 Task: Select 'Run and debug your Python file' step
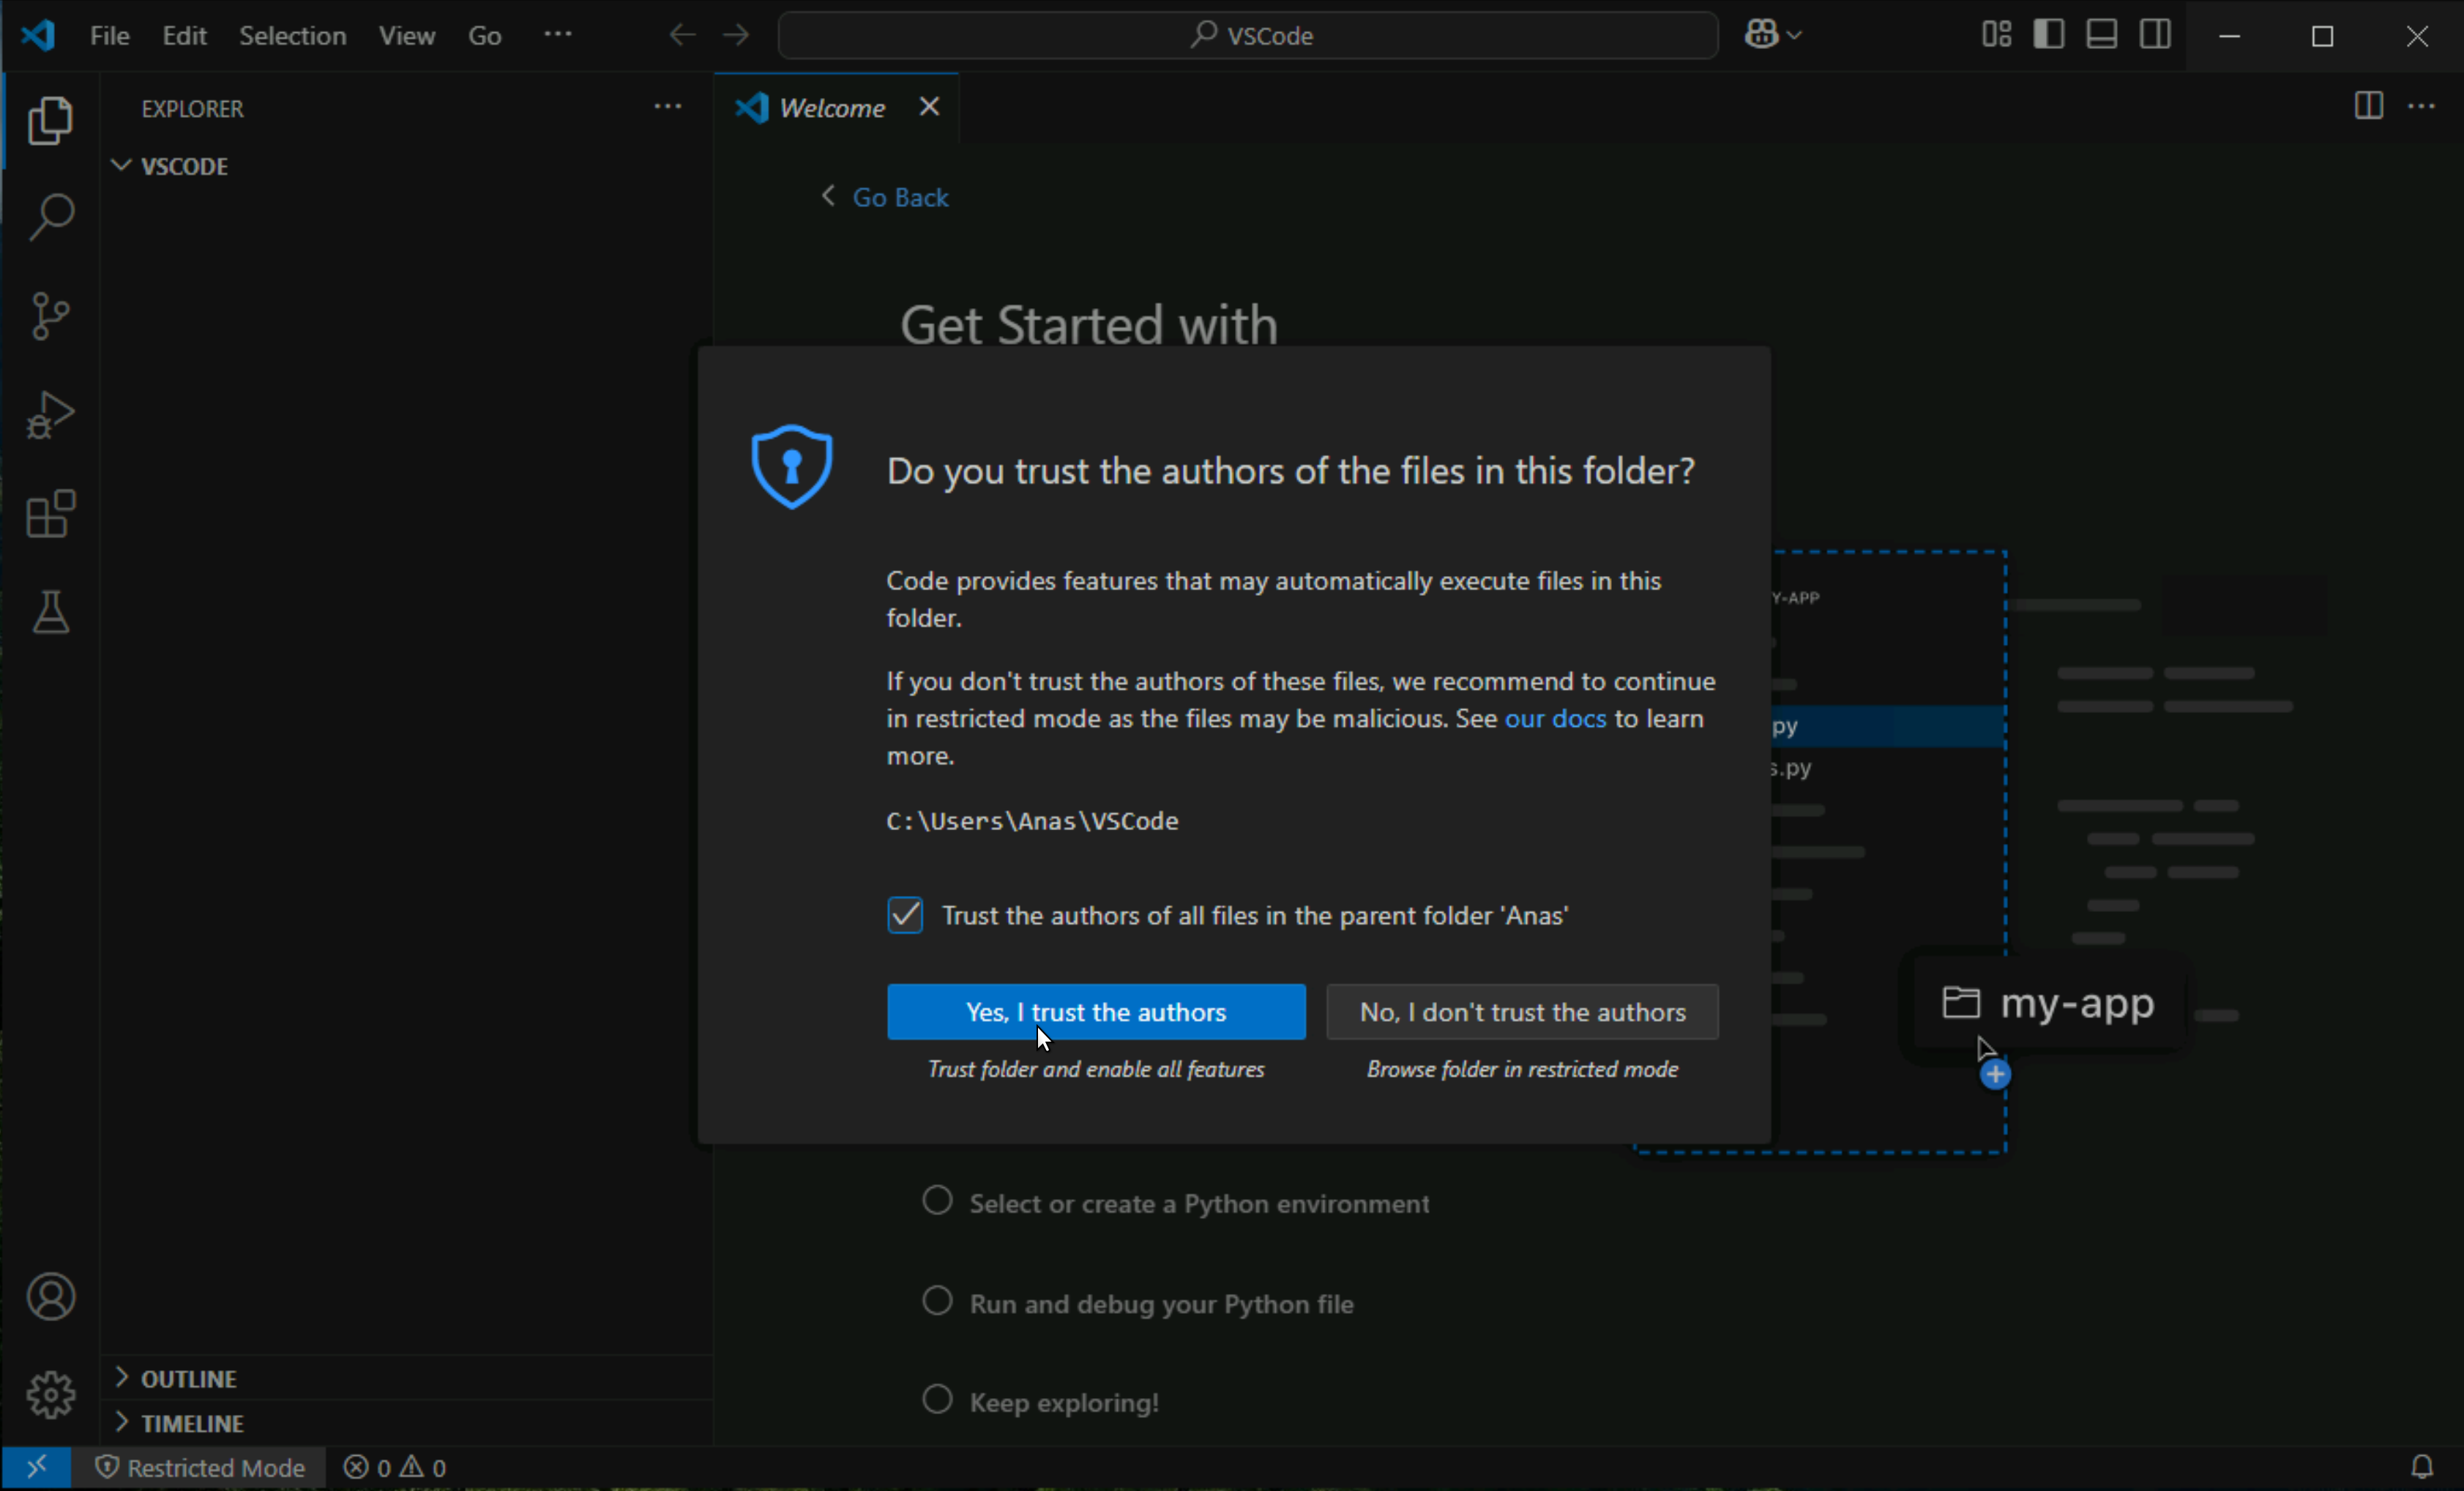(x=1161, y=1303)
